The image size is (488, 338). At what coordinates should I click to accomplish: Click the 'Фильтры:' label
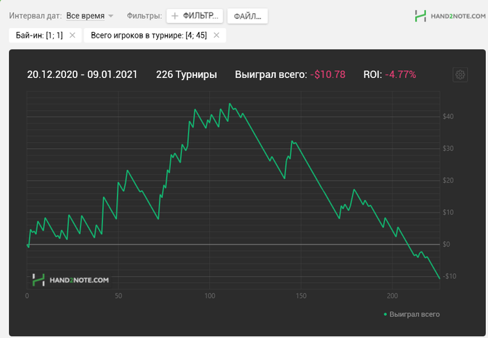144,16
